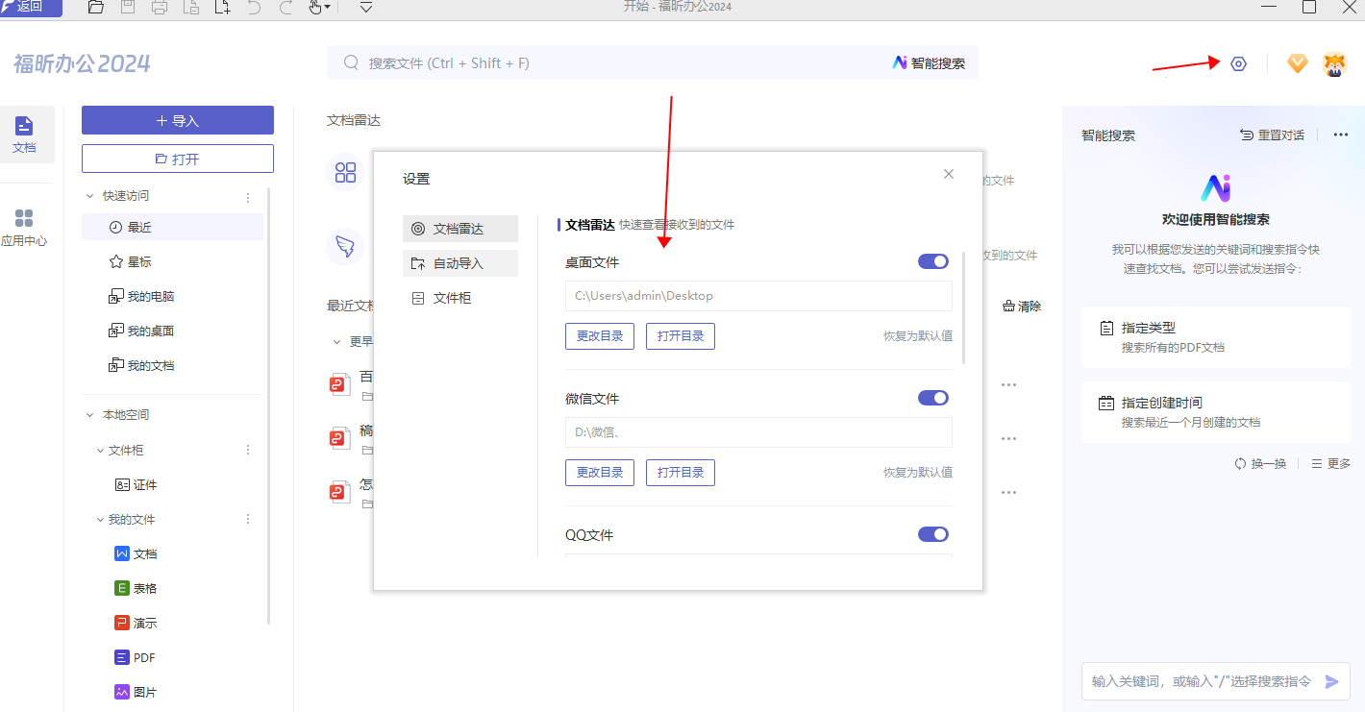Image resolution: width=1365 pixels, height=712 pixels.
Task: Open the kebab menu next to 快速访问
Action: click(248, 197)
